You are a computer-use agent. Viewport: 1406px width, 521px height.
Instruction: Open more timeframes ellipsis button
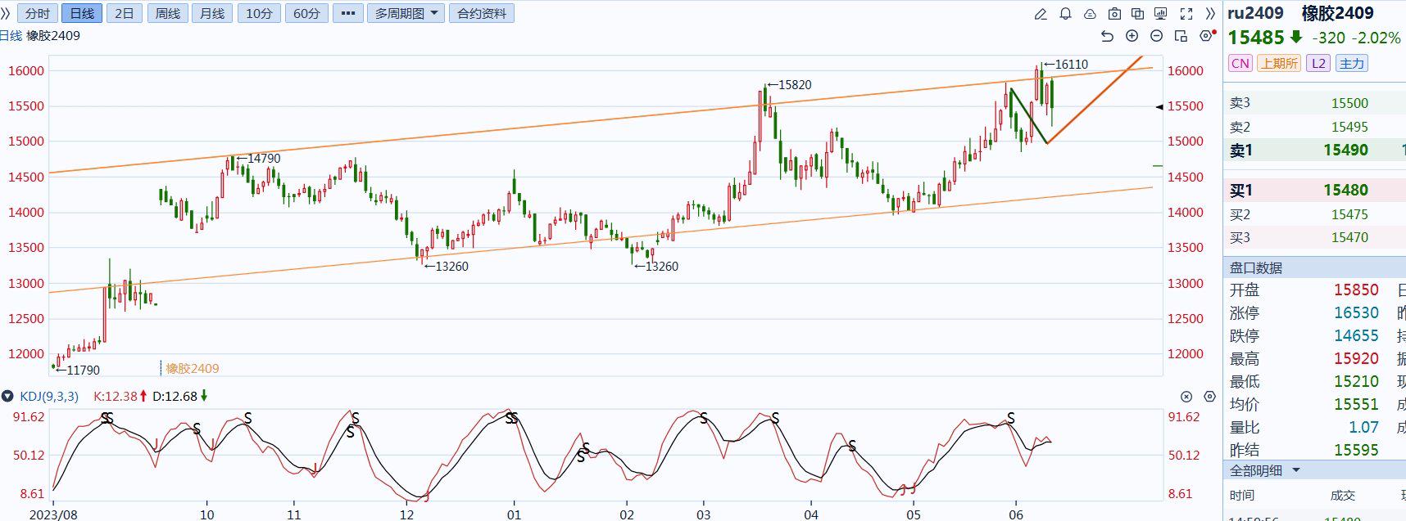(347, 13)
